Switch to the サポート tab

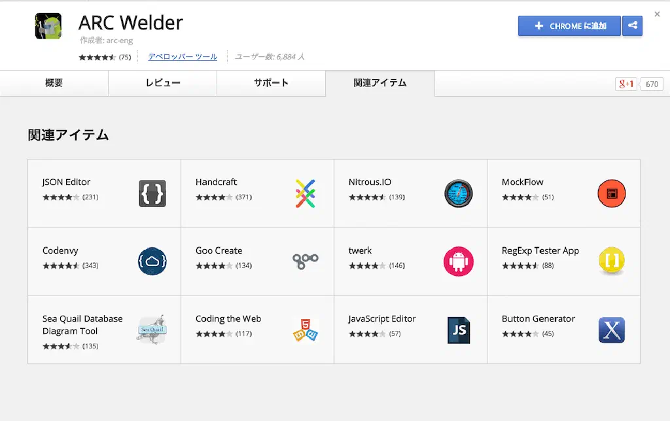pyautogui.click(x=271, y=83)
